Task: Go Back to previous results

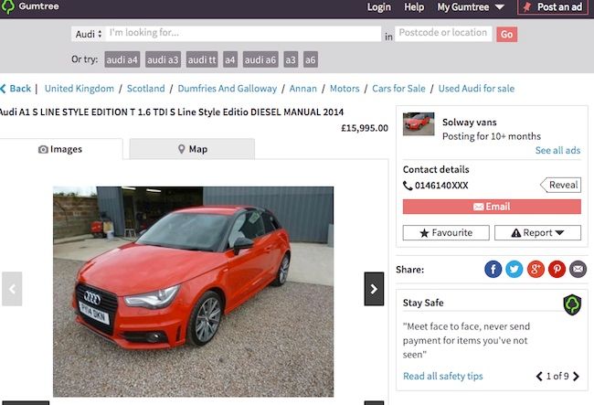Action: 16,89
